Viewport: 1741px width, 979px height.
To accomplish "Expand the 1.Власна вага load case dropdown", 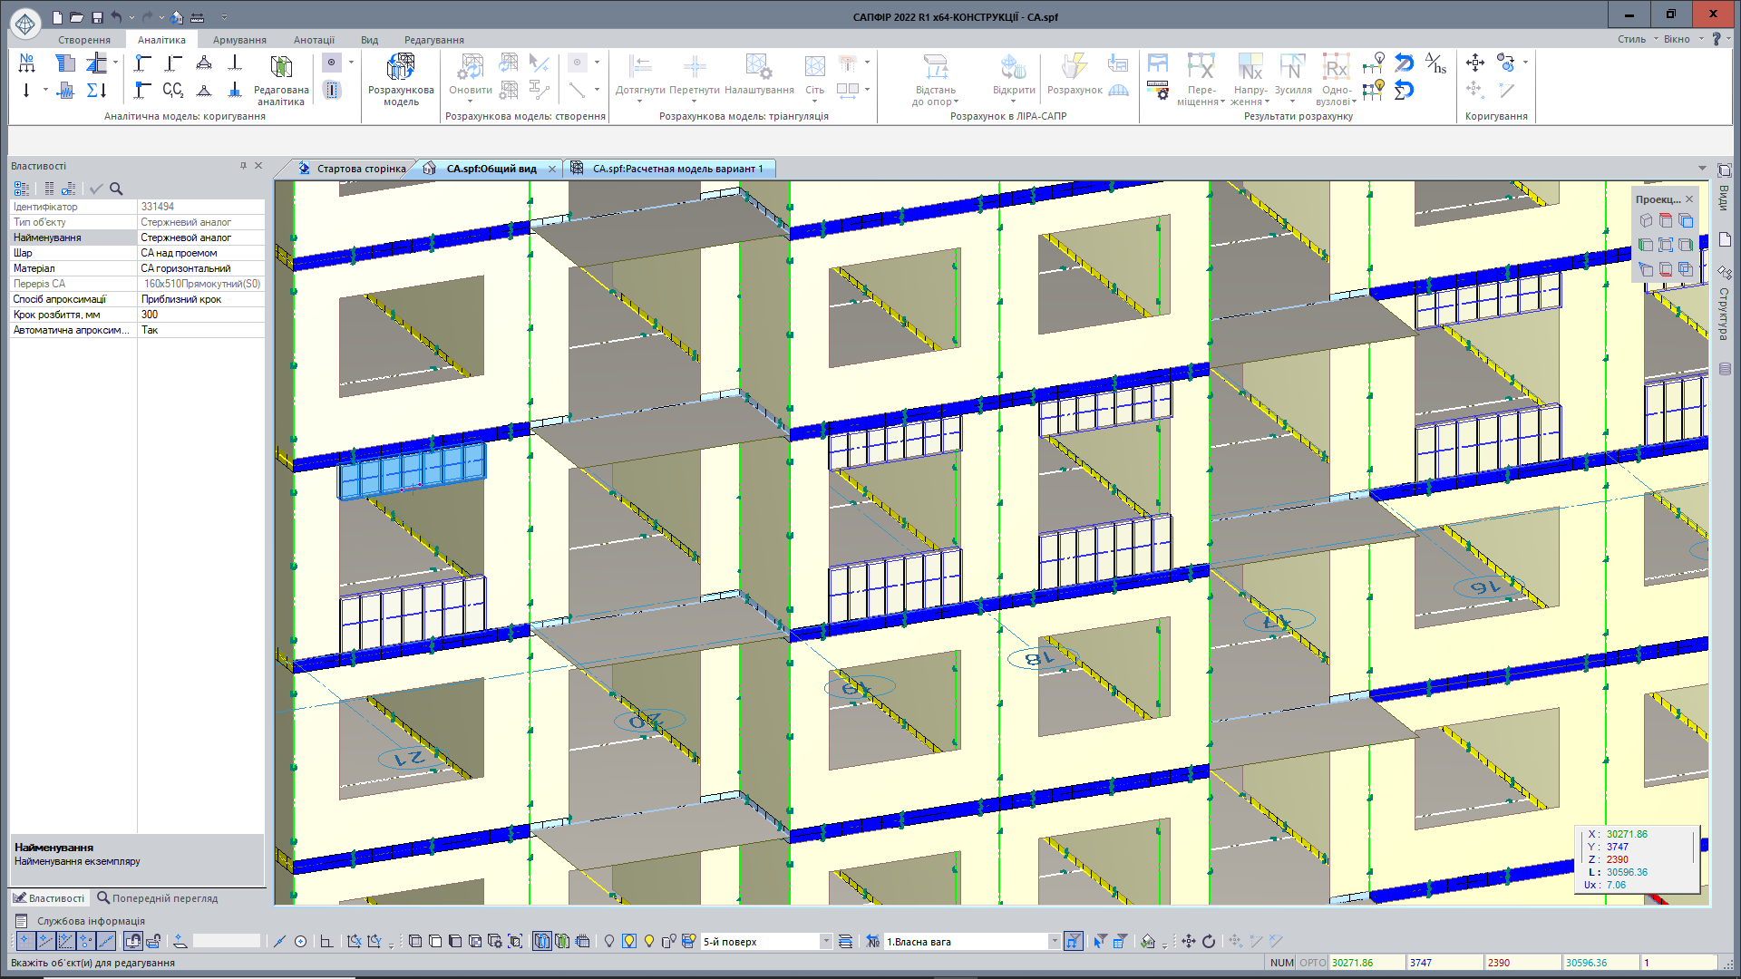I will point(1054,941).
